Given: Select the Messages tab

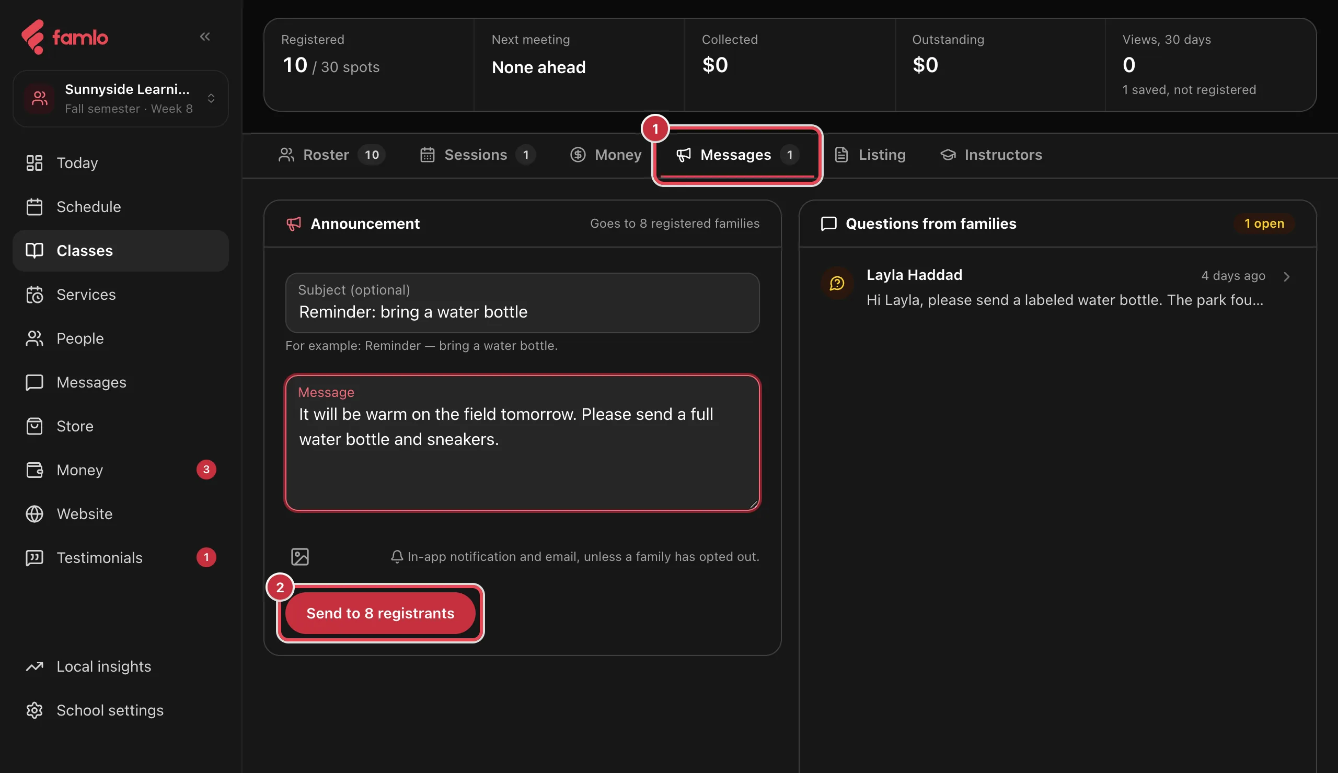Looking at the screenshot, I should point(737,155).
